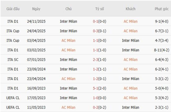Viewport: 171px width, 112px height.
Task: Click the 1-0(0-0) score on 17/05/2023
Action: (x=99, y=98)
